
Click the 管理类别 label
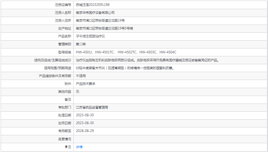point(64,44)
